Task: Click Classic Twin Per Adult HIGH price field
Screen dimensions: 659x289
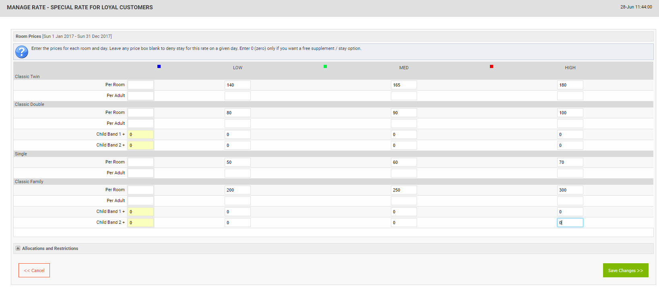Action: click(x=570, y=96)
